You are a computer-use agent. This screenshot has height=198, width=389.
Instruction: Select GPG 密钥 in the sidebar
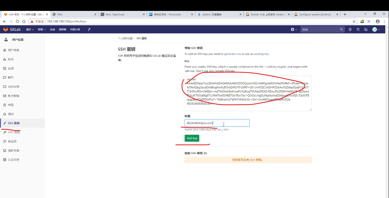[x=14, y=132]
